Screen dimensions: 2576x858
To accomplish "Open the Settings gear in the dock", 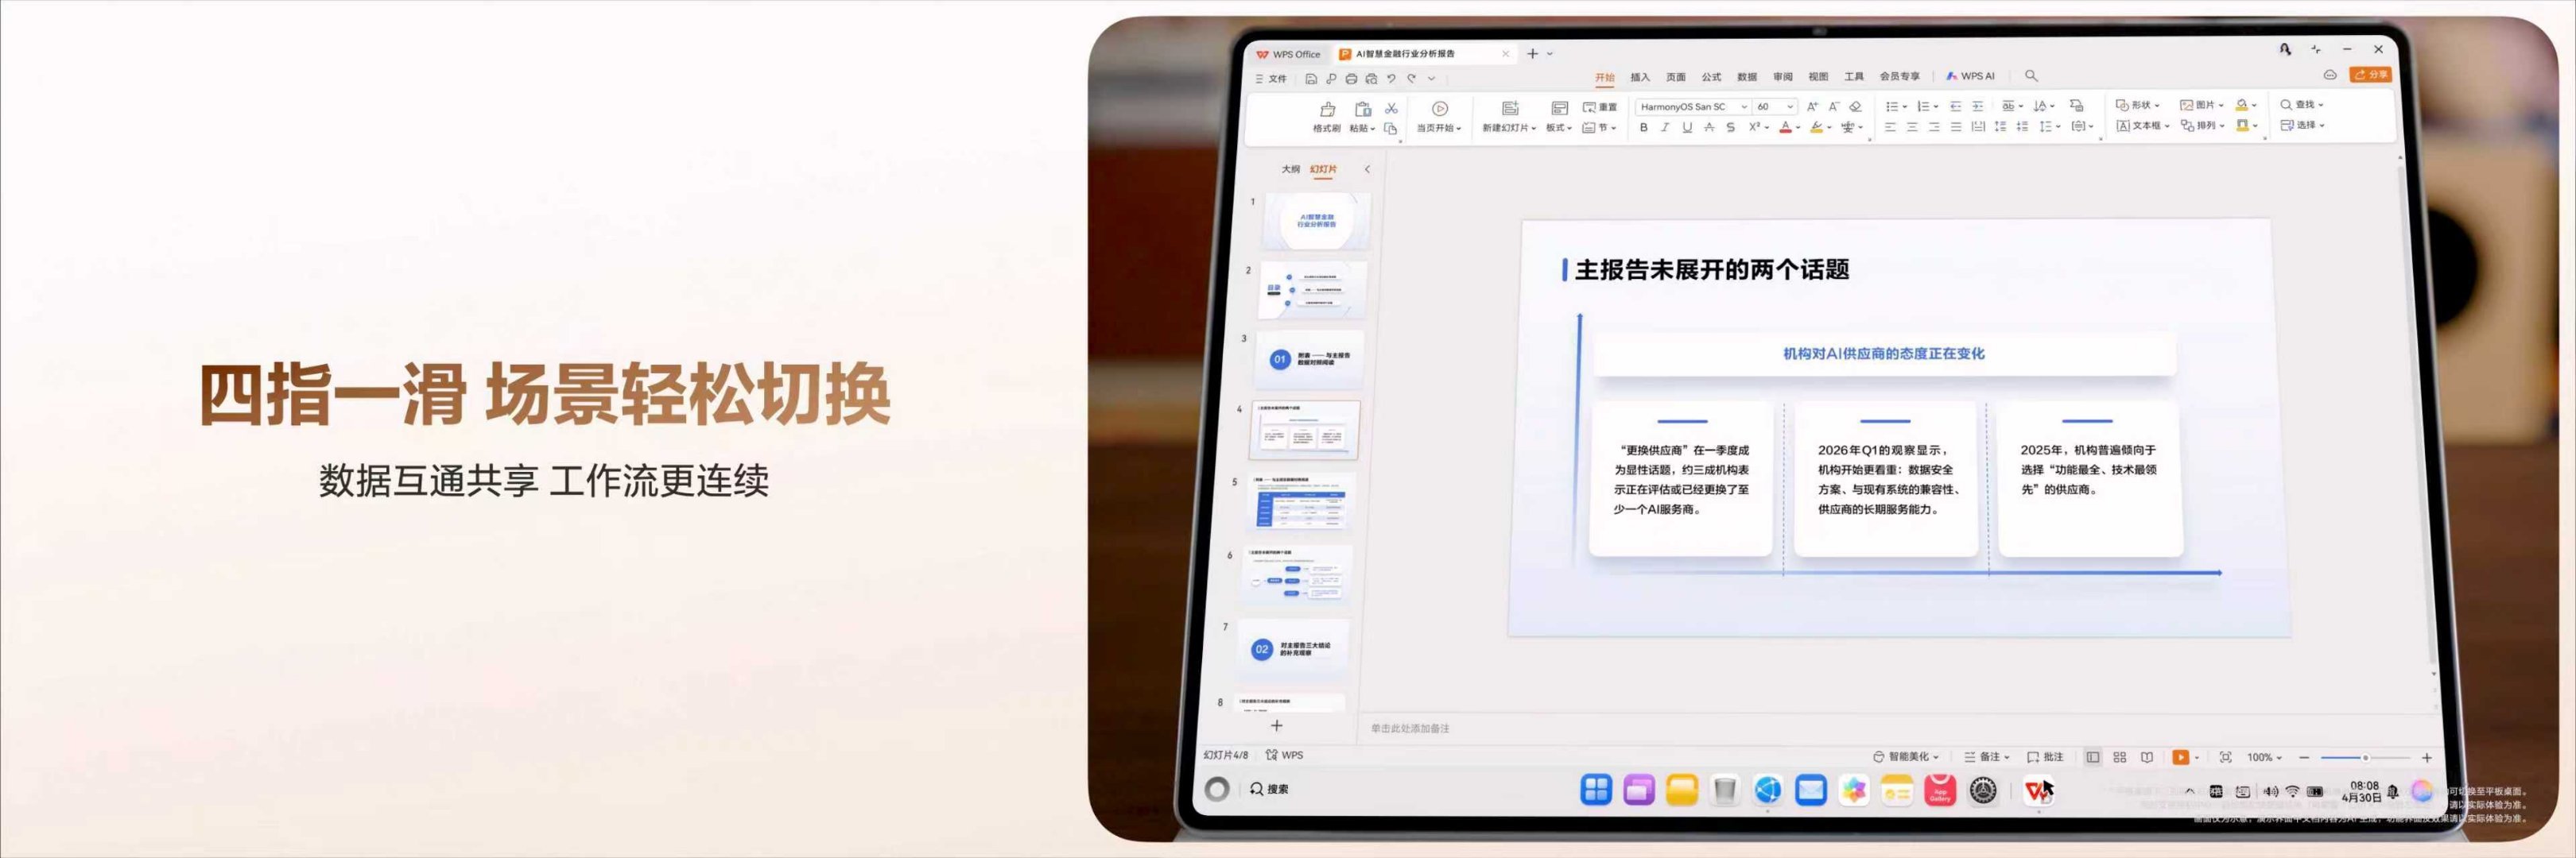I will (x=1984, y=790).
